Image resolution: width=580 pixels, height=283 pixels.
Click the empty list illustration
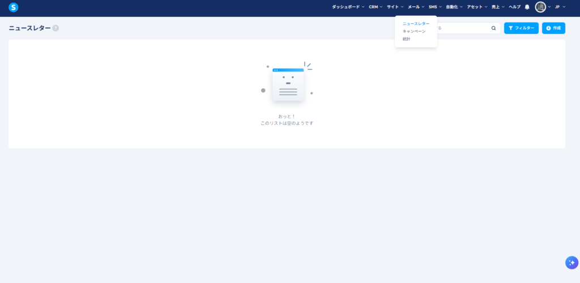(x=287, y=84)
